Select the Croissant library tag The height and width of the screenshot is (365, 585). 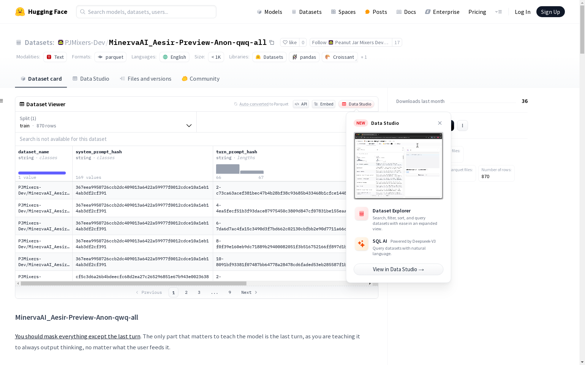tap(340, 57)
